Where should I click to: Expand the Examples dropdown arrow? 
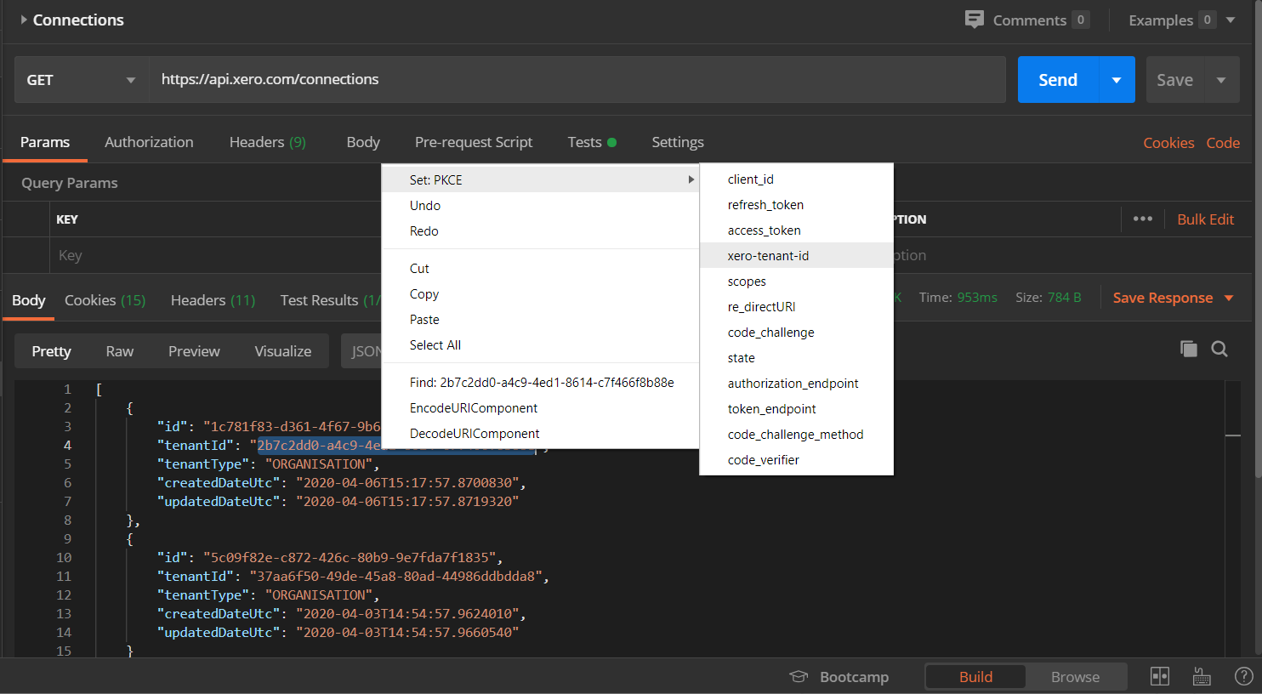click(1231, 20)
